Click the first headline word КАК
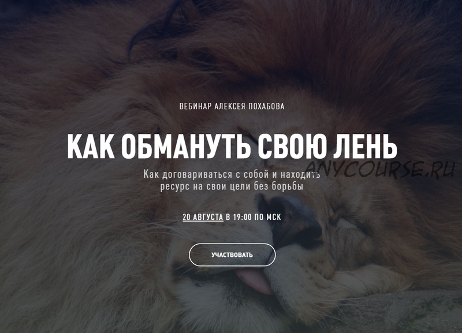The height and width of the screenshot is (333, 462). click(x=91, y=147)
